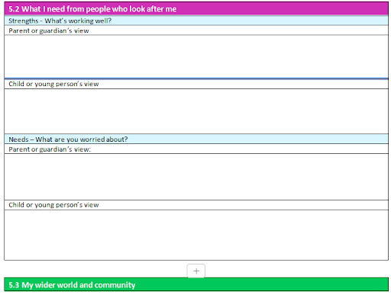The height and width of the screenshot is (298, 391).
Task: Click 'Needs – What are you worried about?' row
Action: [x=196, y=139]
